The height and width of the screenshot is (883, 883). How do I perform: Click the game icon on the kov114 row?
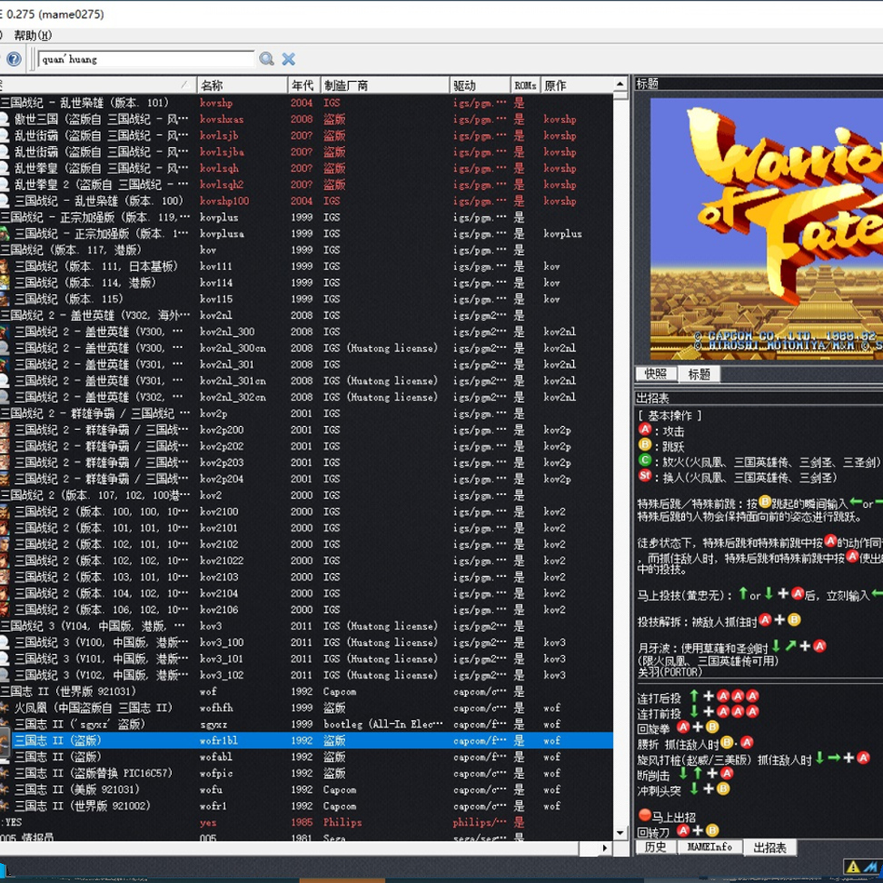coord(5,283)
